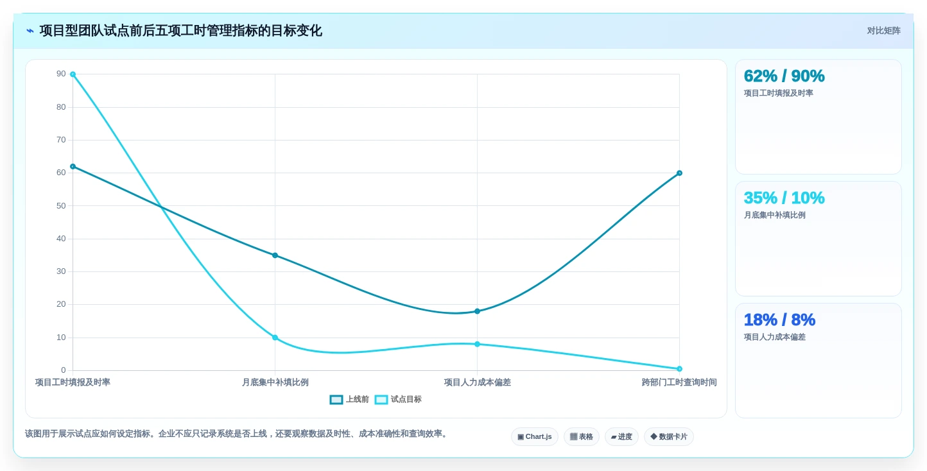Click the 62% / 90% card value
Viewport: 927px width, 471px height.
[784, 76]
